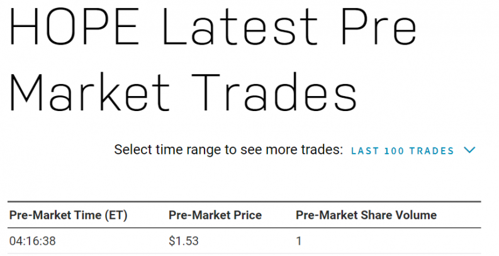Viewport: 499px width, 256px height.
Task: Click the number 100 in the dropdown label
Action: click(394, 151)
